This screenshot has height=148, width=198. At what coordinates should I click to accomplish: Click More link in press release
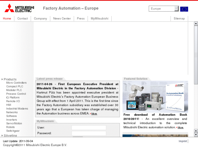[x=94, y=114]
